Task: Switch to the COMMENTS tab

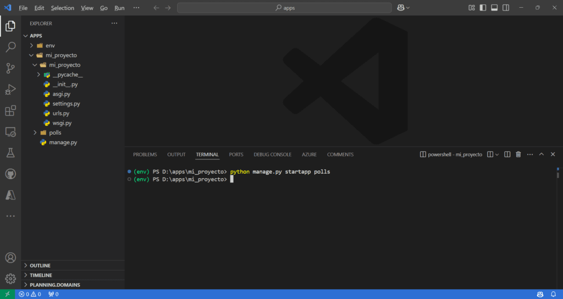Action: [x=340, y=154]
